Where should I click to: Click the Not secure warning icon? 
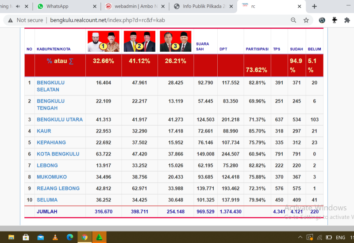[10, 20]
